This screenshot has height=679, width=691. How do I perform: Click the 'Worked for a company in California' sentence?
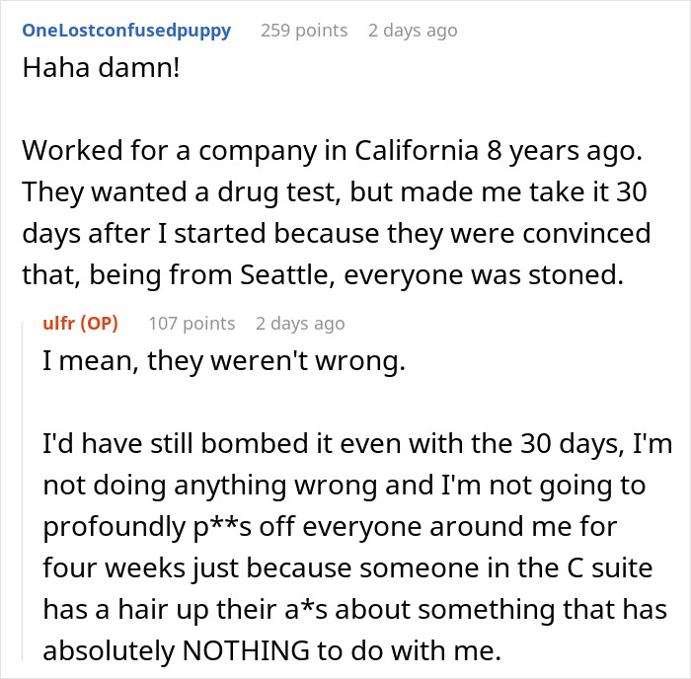(x=333, y=151)
